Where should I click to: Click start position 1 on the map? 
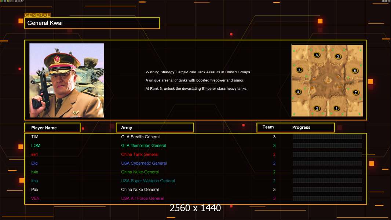pos(336,108)
